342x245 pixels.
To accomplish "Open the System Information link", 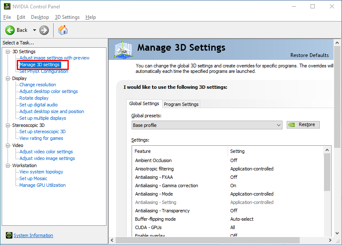I will coord(33,235).
